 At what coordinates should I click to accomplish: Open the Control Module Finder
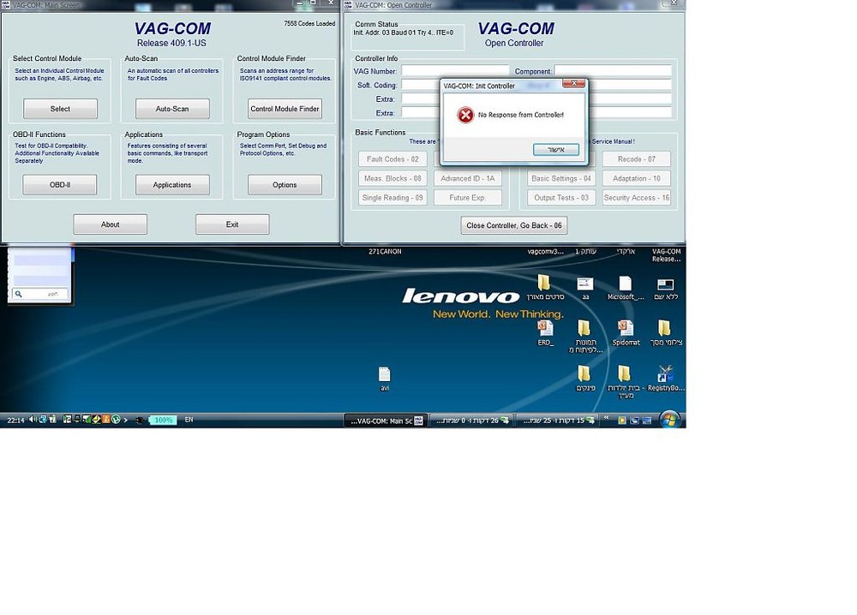pos(285,109)
